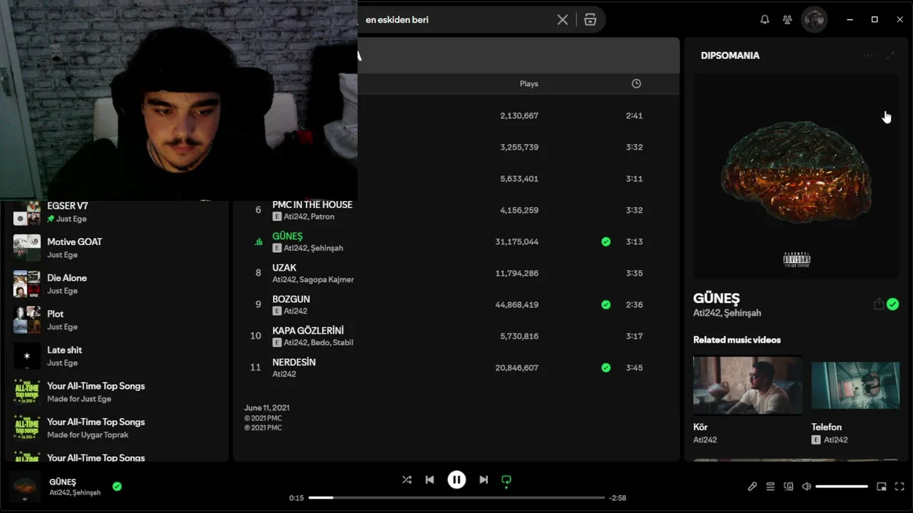Open artist Şehinşah in the track list
The height and width of the screenshot is (513, 913).
point(327,248)
